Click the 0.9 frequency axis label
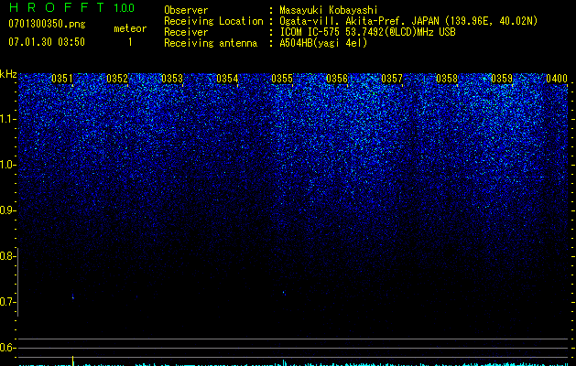Screen dimensions: 576x366 (7, 210)
